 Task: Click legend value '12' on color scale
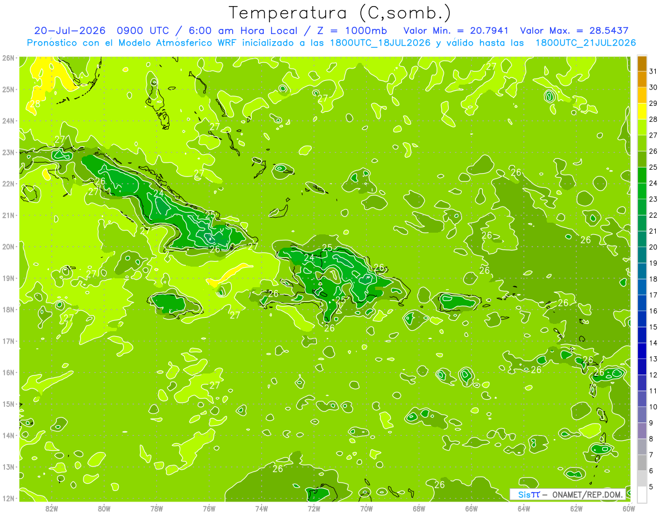point(653,375)
